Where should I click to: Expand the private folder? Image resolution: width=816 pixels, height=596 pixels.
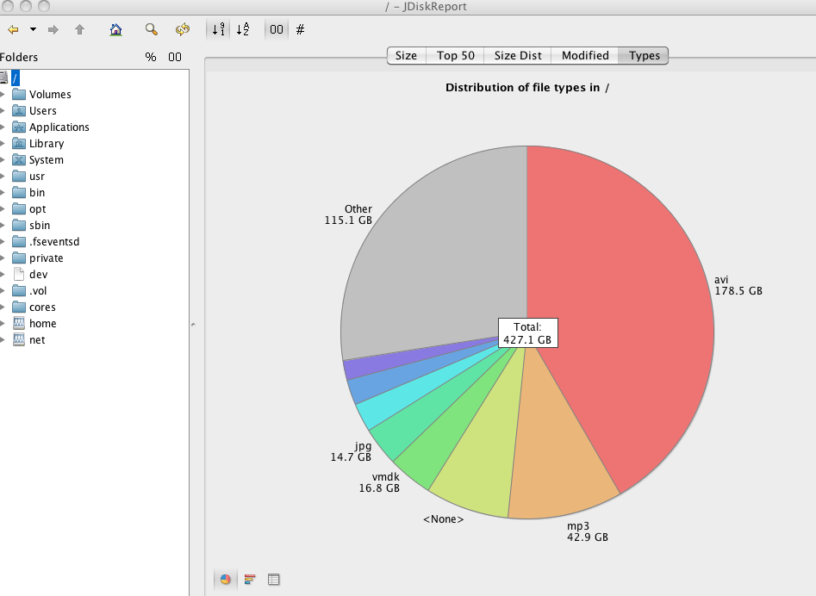point(3,258)
